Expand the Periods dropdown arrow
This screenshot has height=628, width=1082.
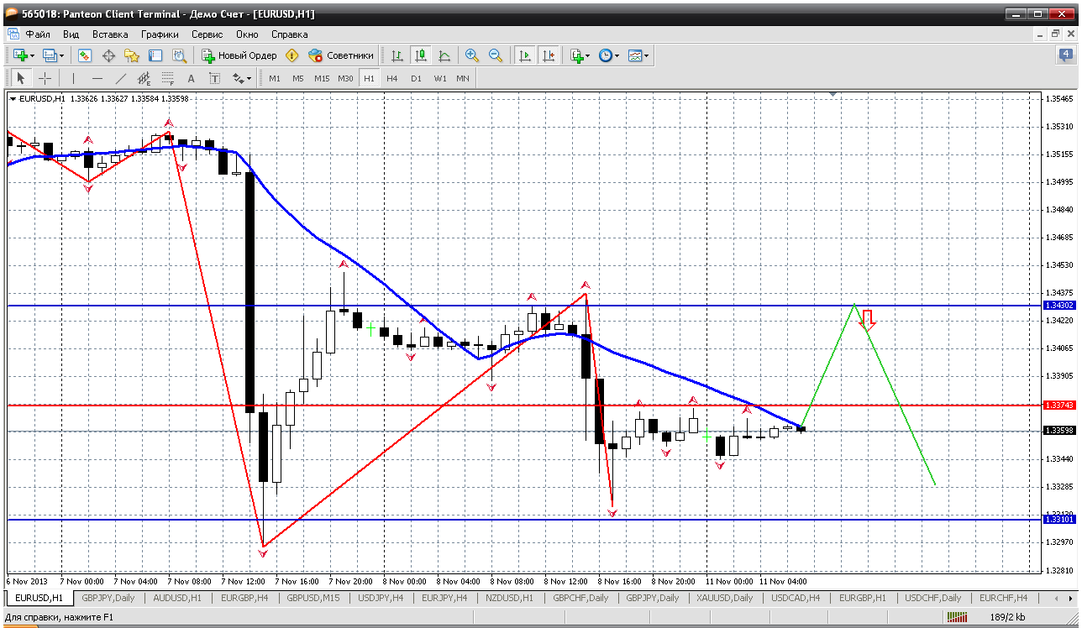(x=617, y=55)
